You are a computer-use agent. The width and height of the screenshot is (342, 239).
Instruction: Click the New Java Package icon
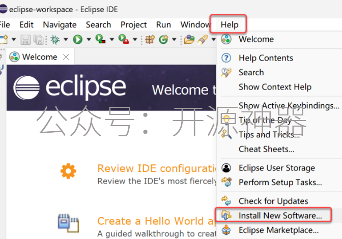[150, 40]
